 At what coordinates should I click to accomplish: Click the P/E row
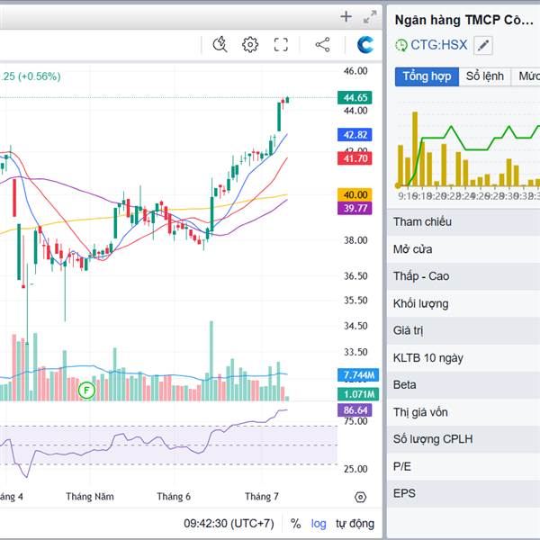463,466
